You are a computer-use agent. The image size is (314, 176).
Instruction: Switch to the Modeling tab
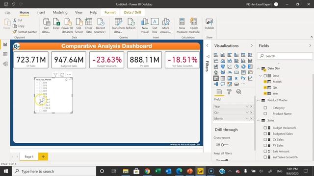(60, 12)
